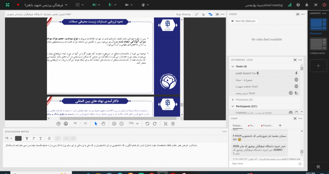Click the zoom out minus icon

tap(121, 124)
